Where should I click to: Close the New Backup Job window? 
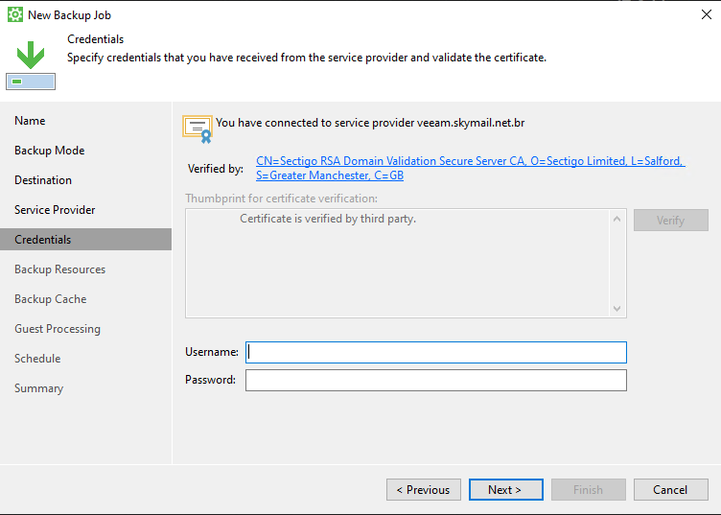pos(707,14)
